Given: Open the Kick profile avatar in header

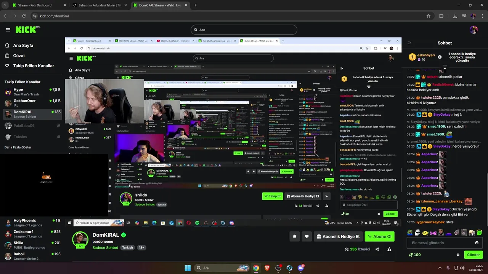Looking at the screenshot, I should coord(474,30).
